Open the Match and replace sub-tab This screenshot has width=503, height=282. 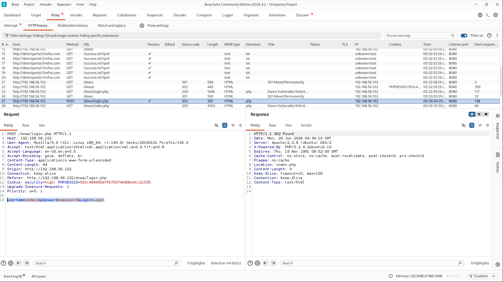(112, 25)
